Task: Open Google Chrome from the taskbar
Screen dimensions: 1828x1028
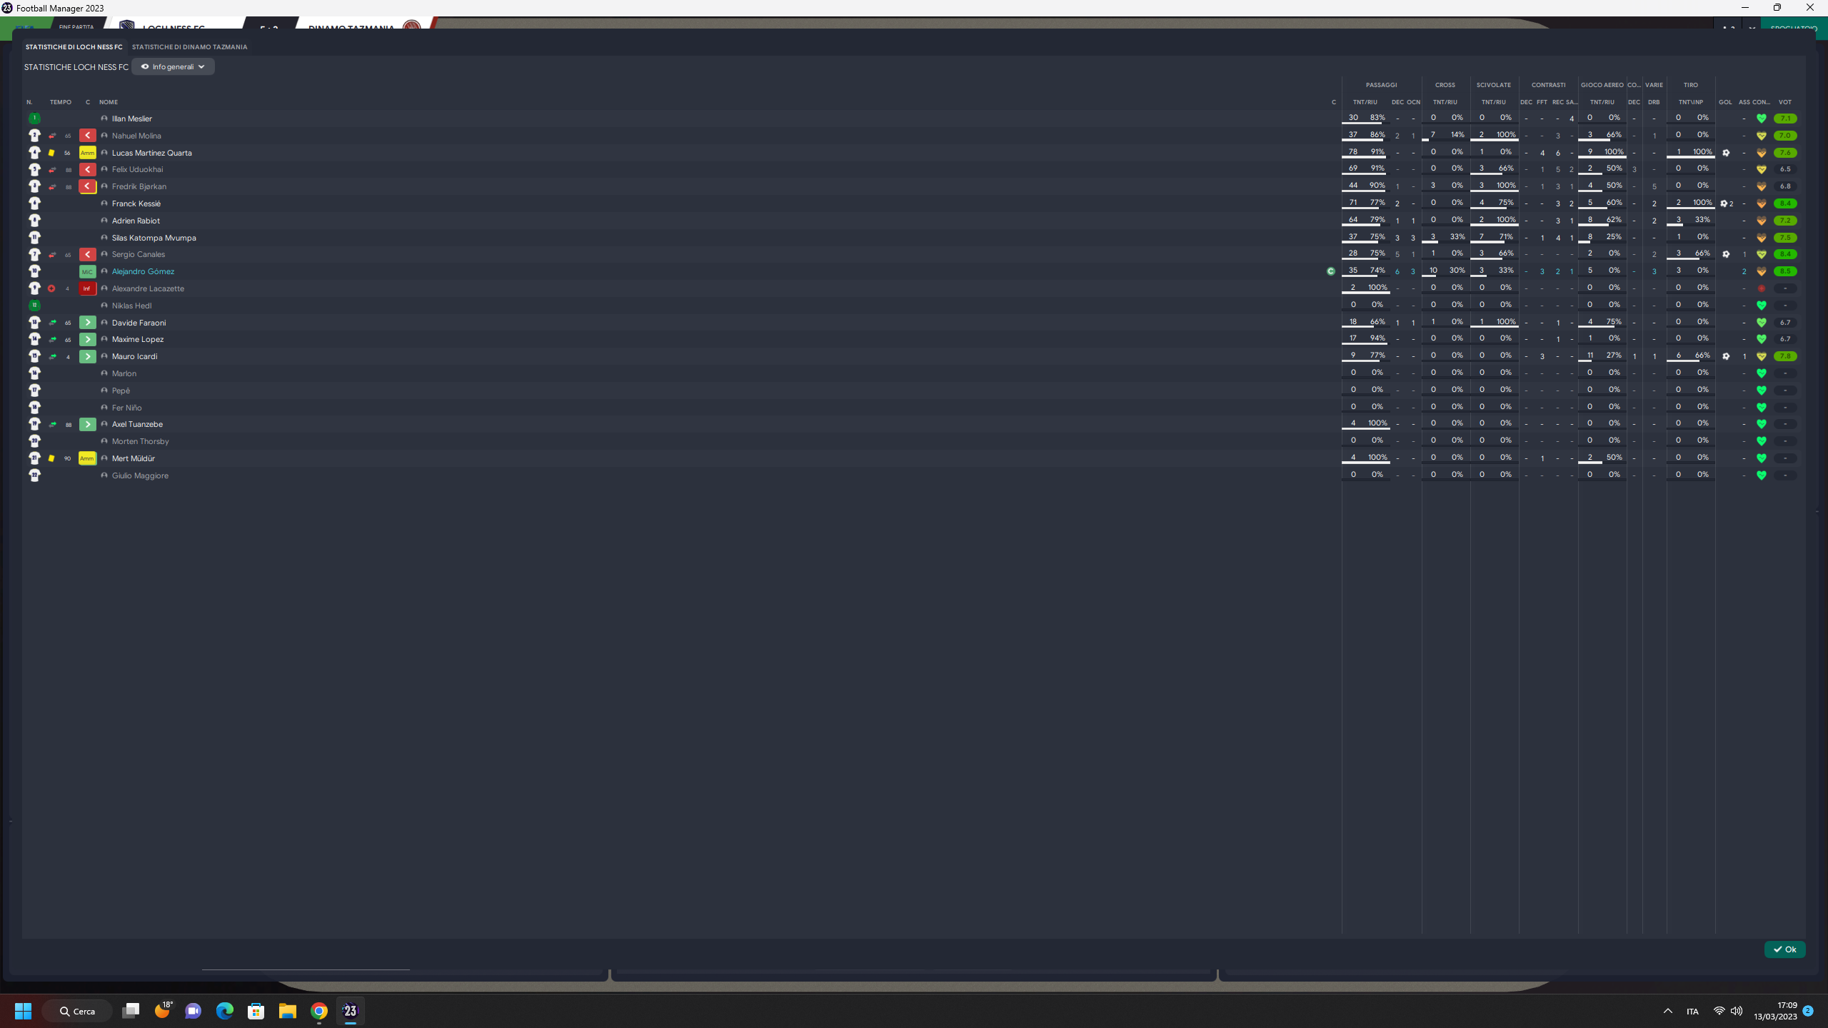Action: (319, 1011)
